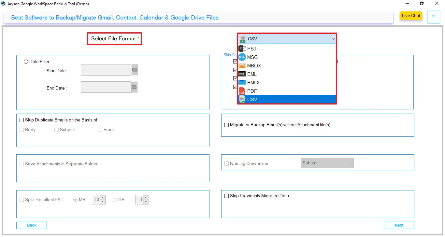Image resolution: width=445 pixels, height=237 pixels.
Task: Select the PST file format icon
Action: pyautogui.click(x=242, y=48)
